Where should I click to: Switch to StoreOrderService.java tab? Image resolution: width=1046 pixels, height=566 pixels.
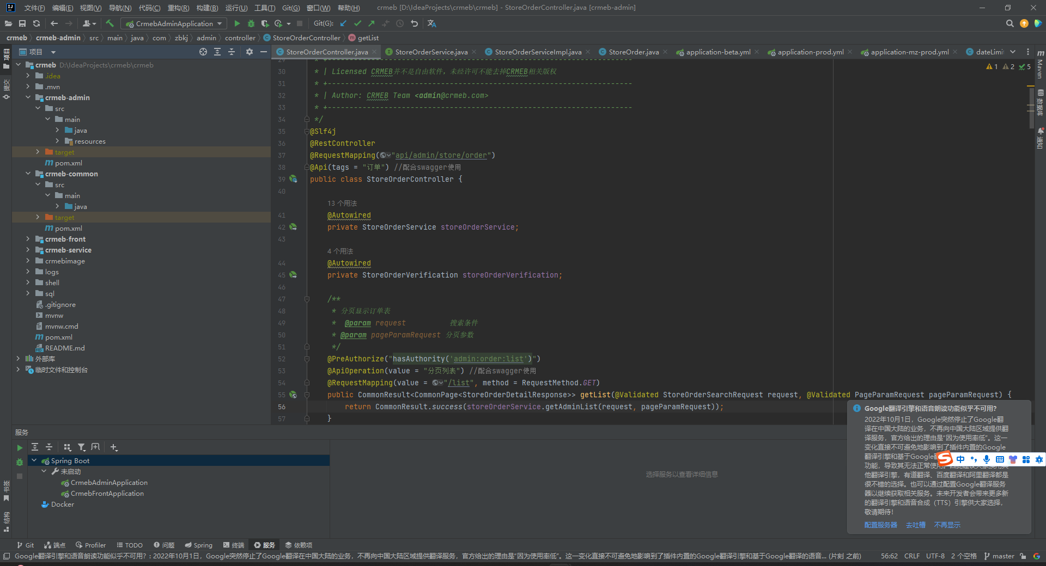431,52
